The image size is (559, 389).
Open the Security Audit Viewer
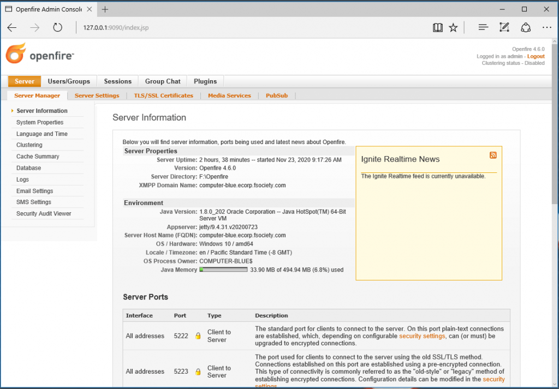click(44, 213)
